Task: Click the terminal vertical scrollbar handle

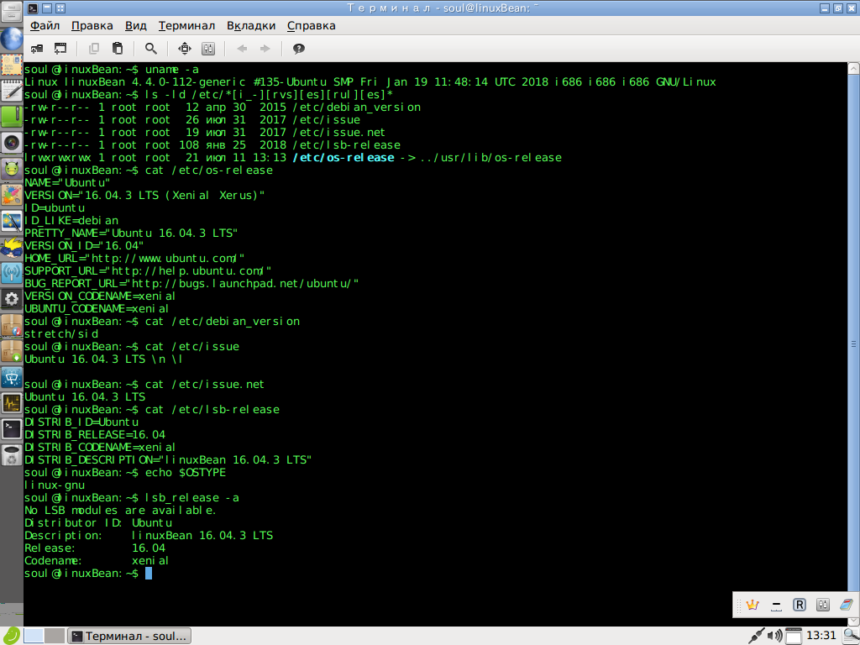Action: click(x=853, y=344)
